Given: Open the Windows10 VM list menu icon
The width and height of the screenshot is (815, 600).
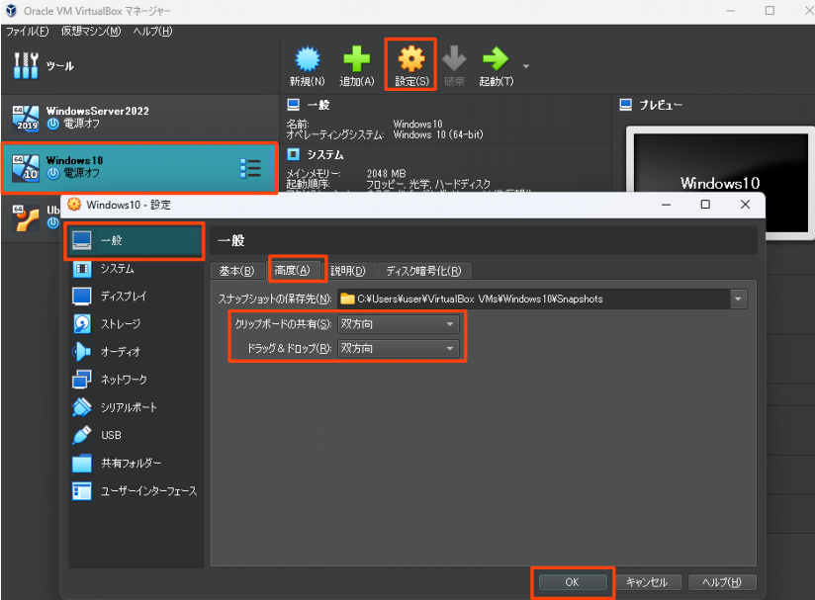Looking at the screenshot, I should [x=250, y=168].
